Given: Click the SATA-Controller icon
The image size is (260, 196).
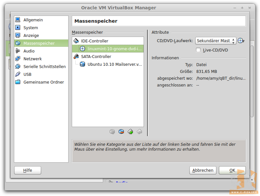Looking at the screenshot, I should (76, 56).
